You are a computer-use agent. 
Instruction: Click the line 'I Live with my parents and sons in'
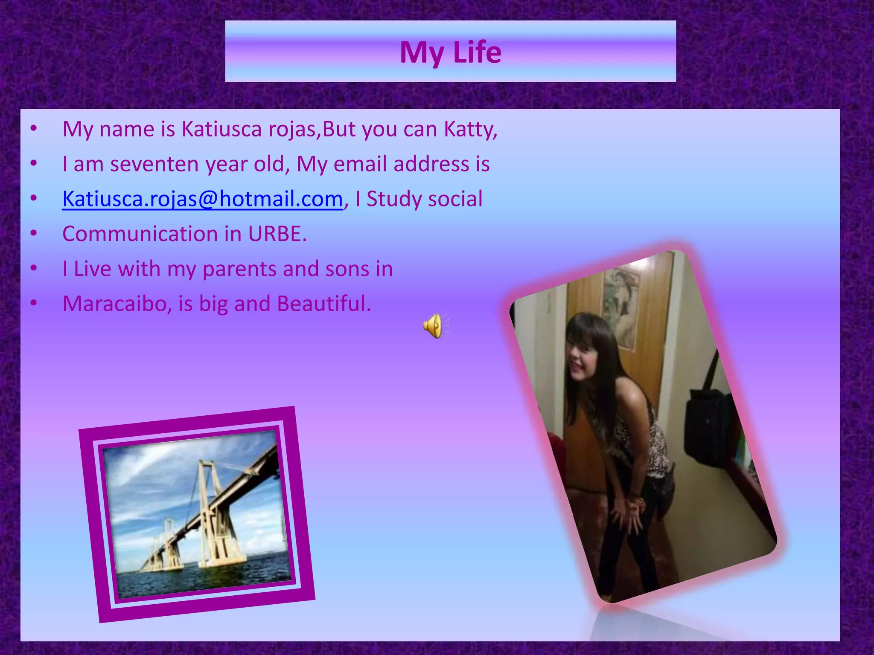click(227, 269)
